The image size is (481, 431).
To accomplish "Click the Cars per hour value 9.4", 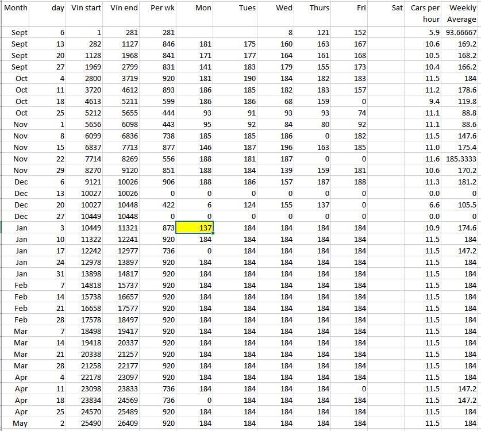I will (x=425, y=102).
